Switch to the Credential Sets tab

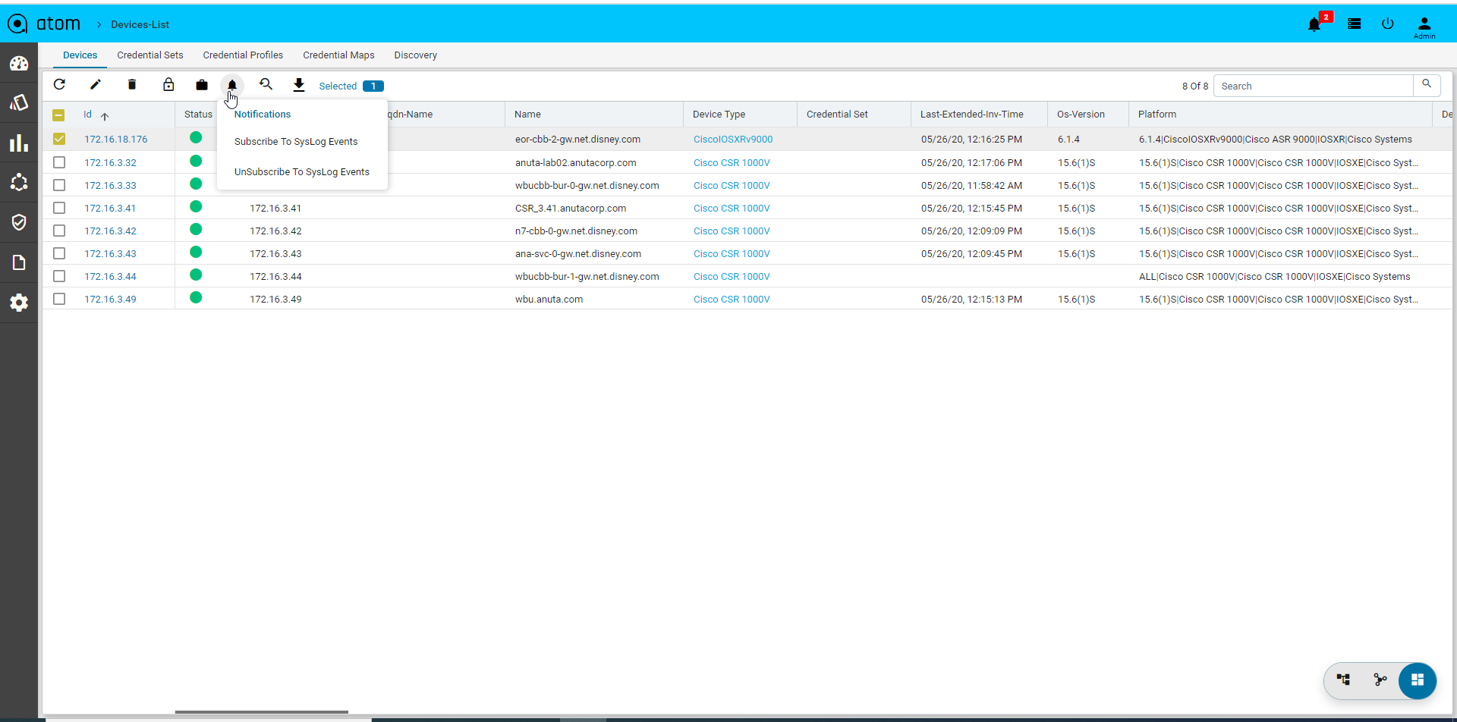point(150,55)
